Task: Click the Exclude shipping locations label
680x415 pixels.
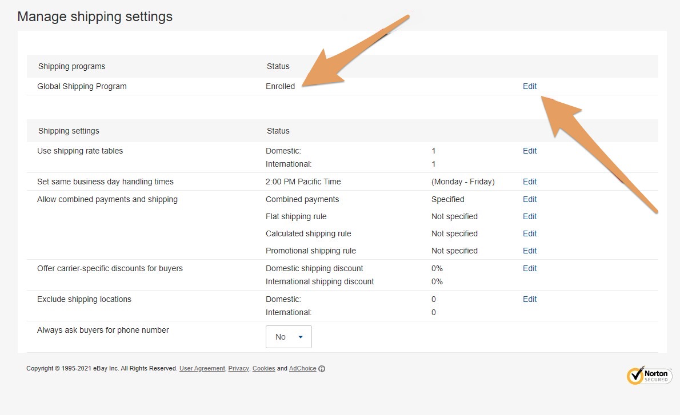Action: tap(84, 299)
